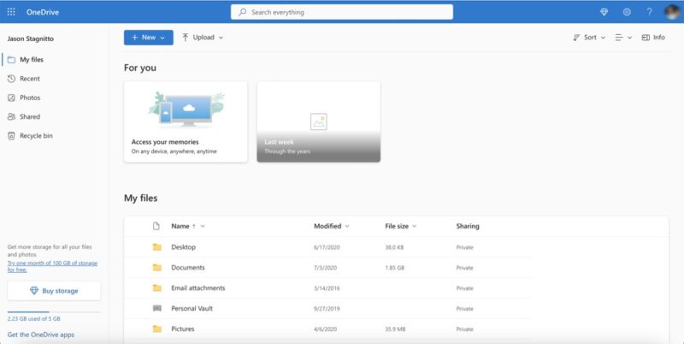The height and width of the screenshot is (344, 684).
Task: Open the Pictures folder name
Action: [x=183, y=329]
